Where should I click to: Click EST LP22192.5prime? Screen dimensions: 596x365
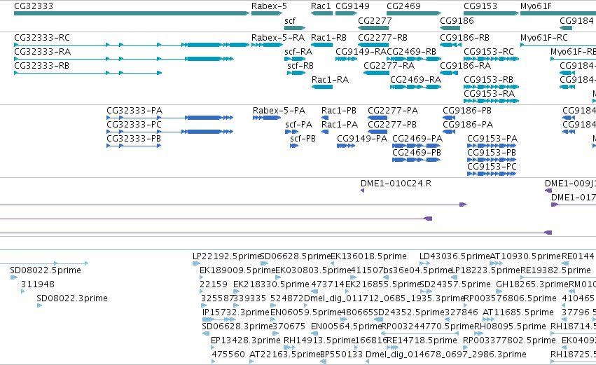pyautogui.click(x=227, y=256)
